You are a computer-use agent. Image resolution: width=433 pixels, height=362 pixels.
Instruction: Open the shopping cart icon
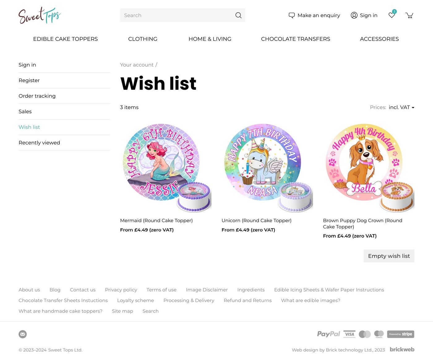(409, 15)
